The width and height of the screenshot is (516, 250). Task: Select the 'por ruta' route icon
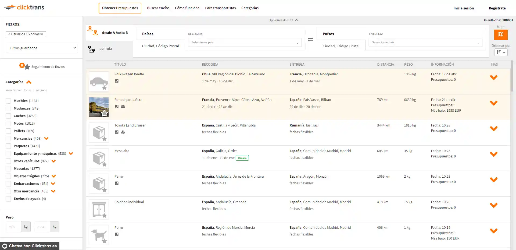(92, 49)
